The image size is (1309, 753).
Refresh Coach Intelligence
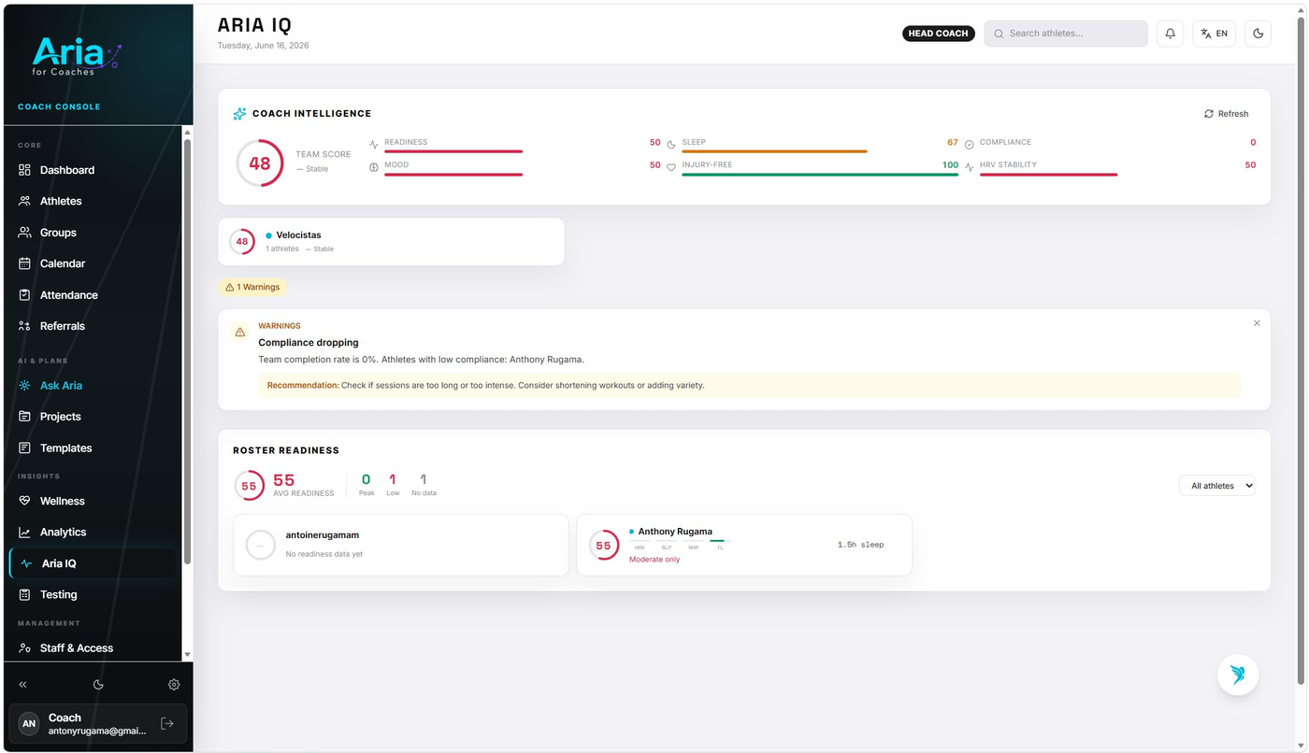[1226, 114]
